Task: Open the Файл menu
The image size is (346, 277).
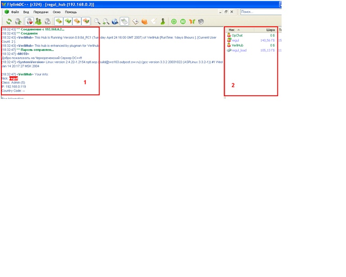Action: 15,12
